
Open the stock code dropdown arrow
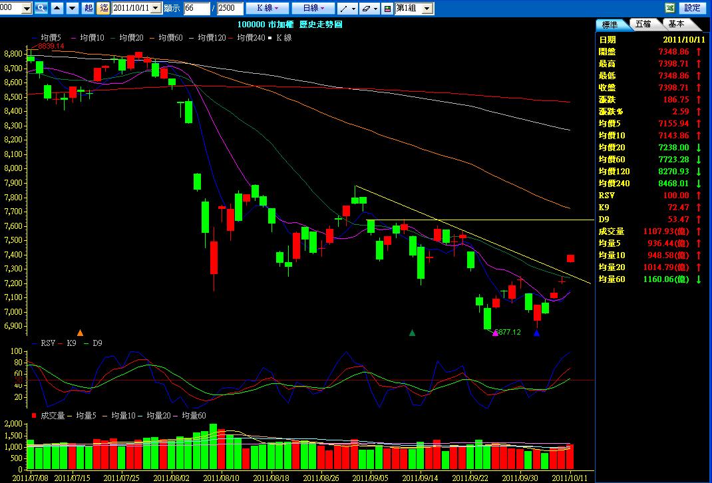pos(27,8)
